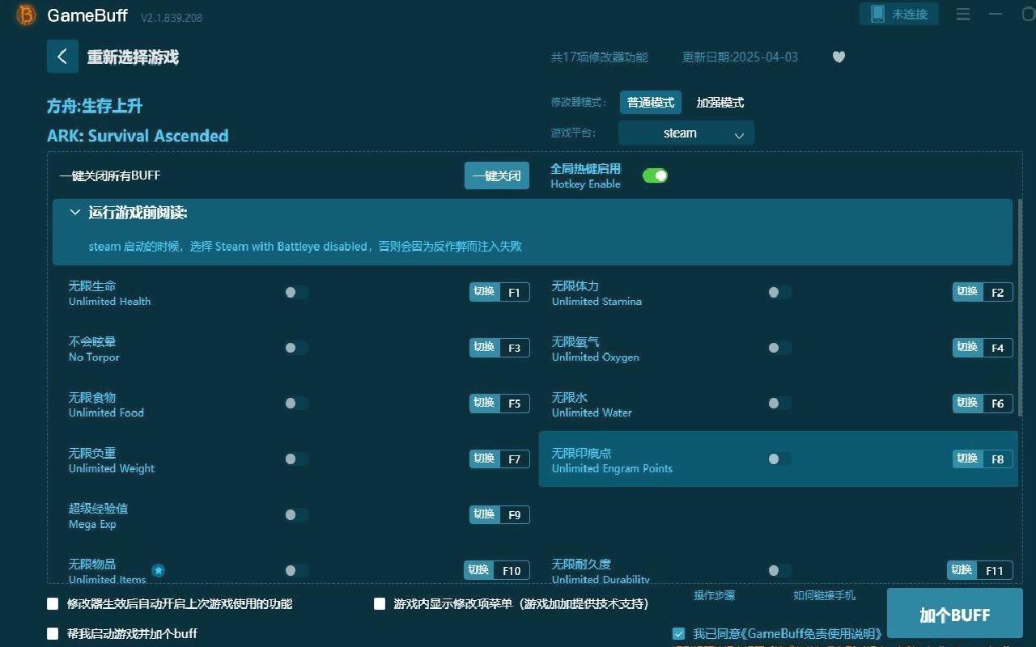This screenshot has height=647, width=1036.
Task: Check 帮我启动游戏并加个buff checkbox
Action: pos(53,633)
